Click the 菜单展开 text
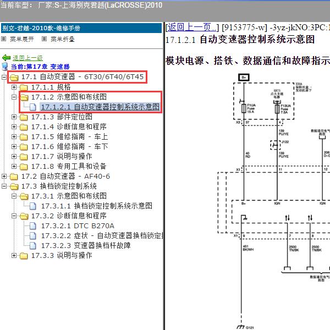Screen dimensions: 330x330 (22, 39)
